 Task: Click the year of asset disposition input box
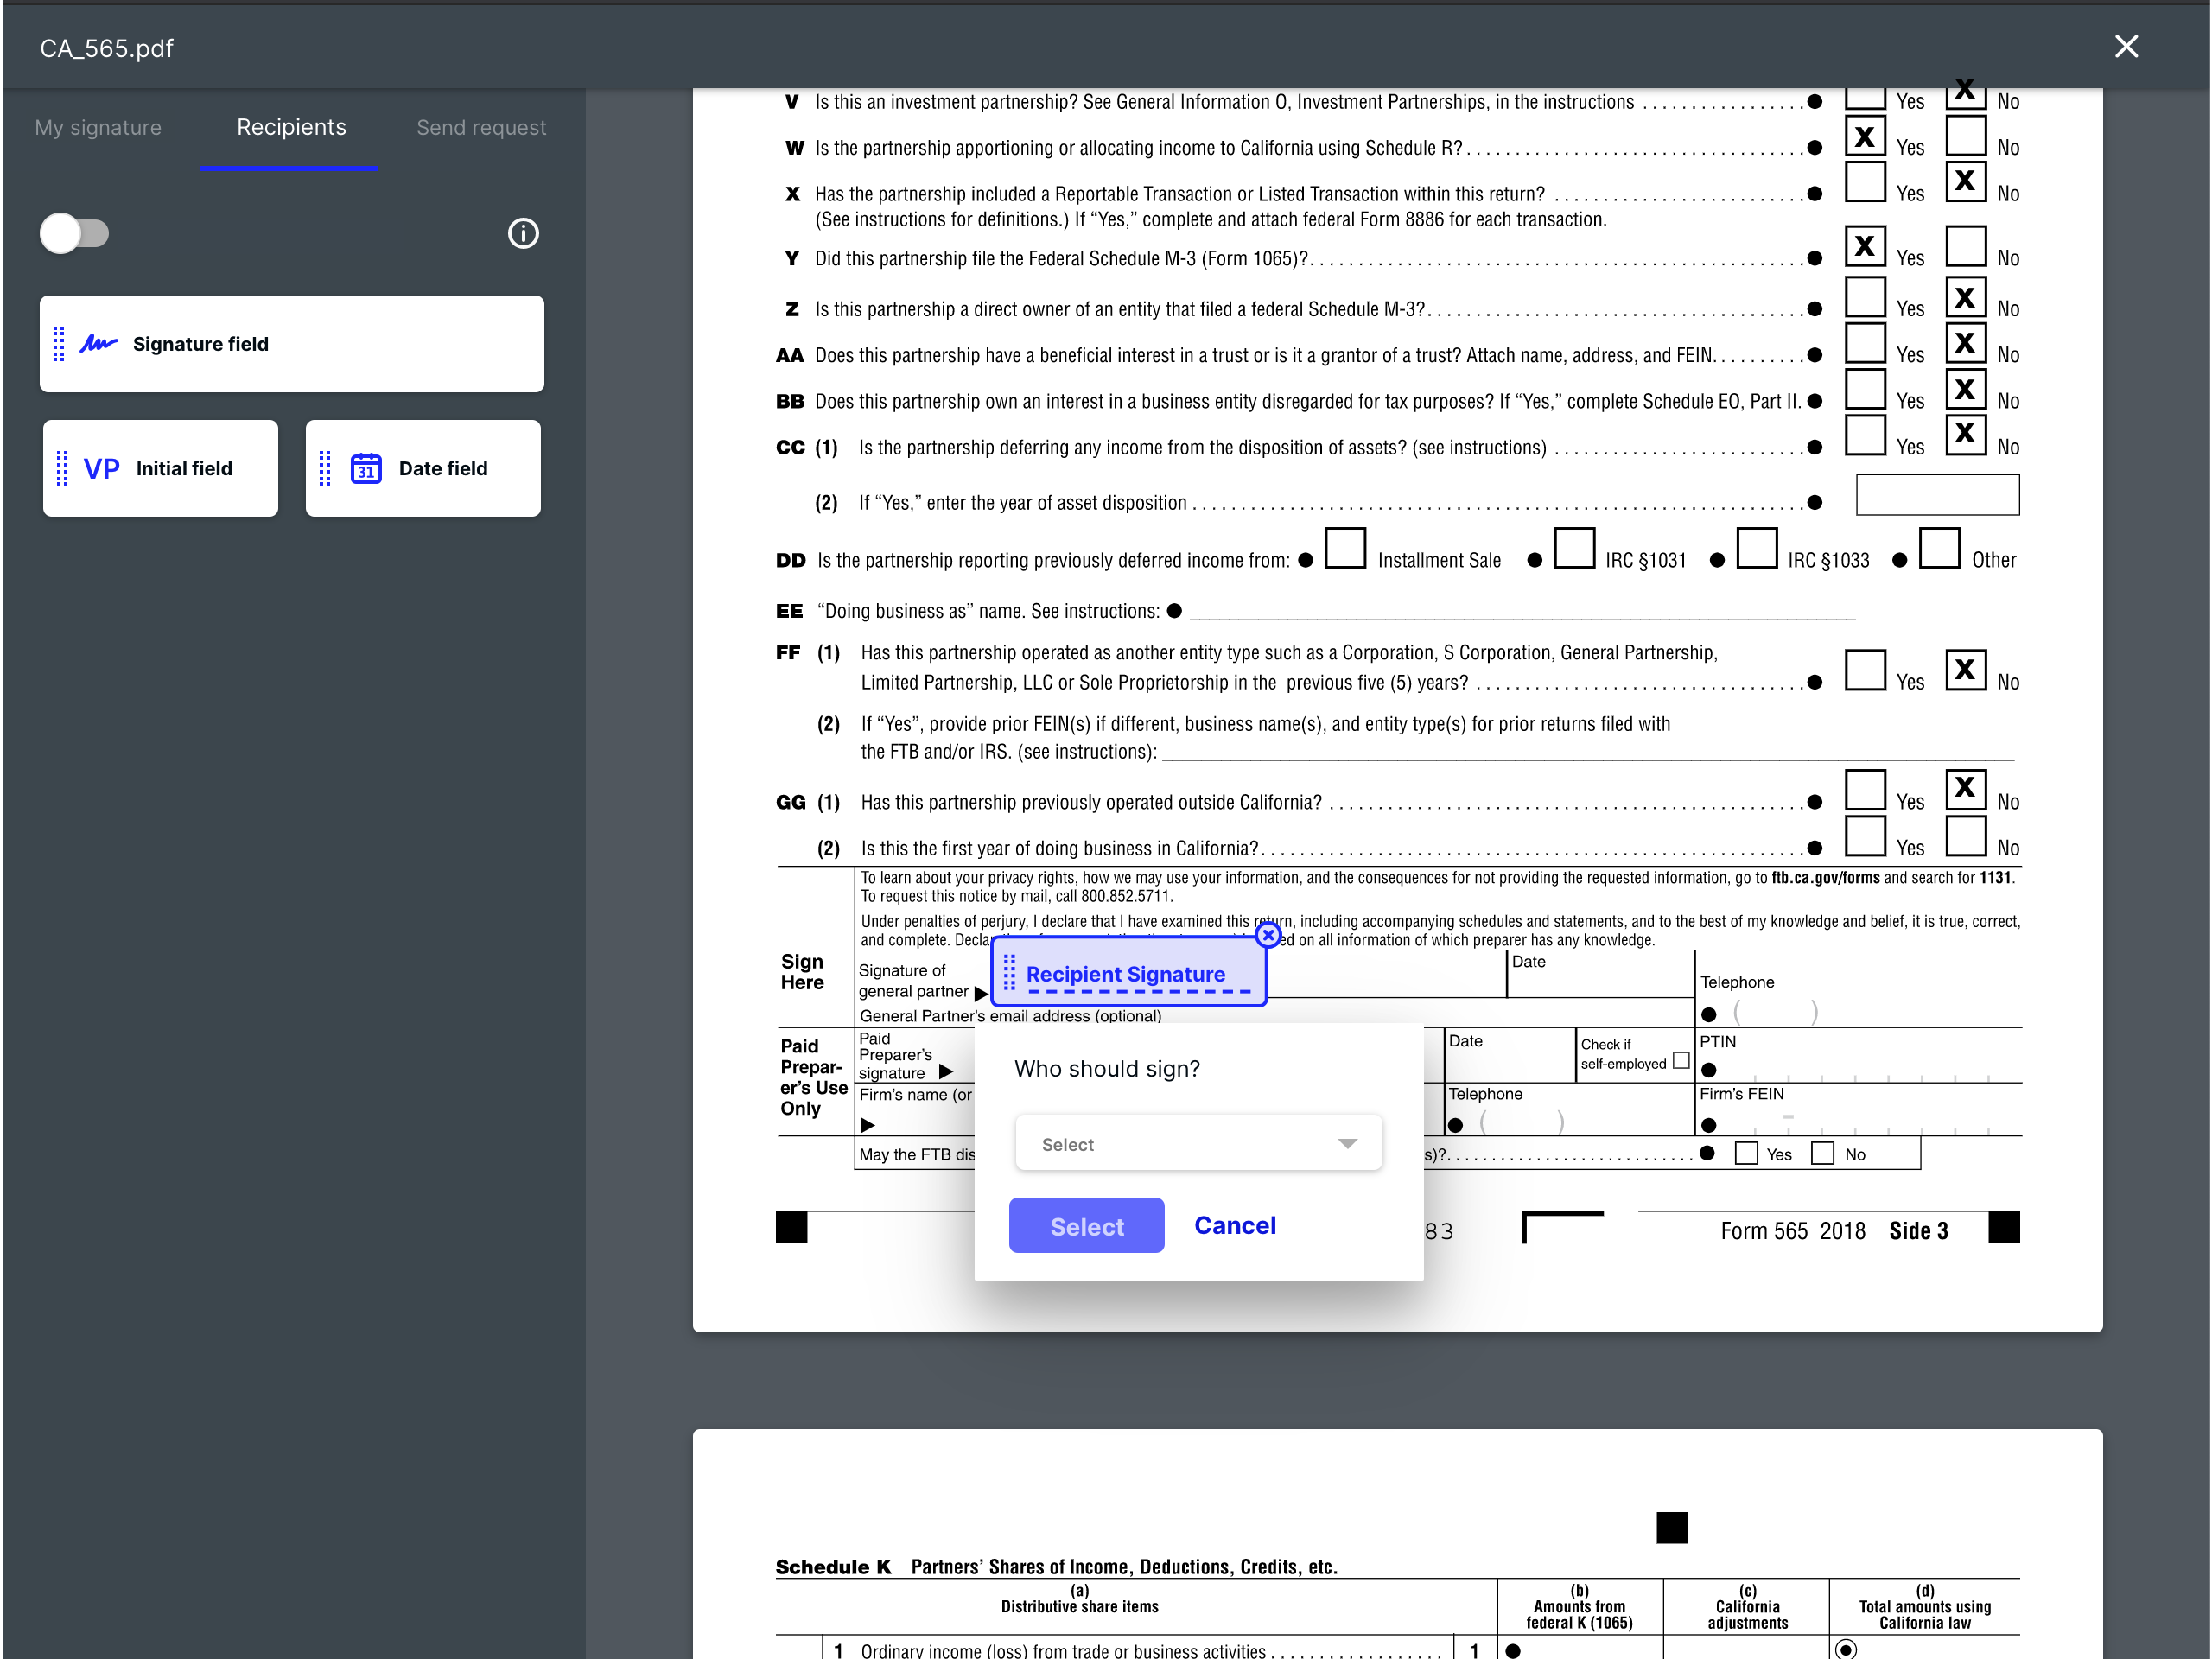(1937, 495)
